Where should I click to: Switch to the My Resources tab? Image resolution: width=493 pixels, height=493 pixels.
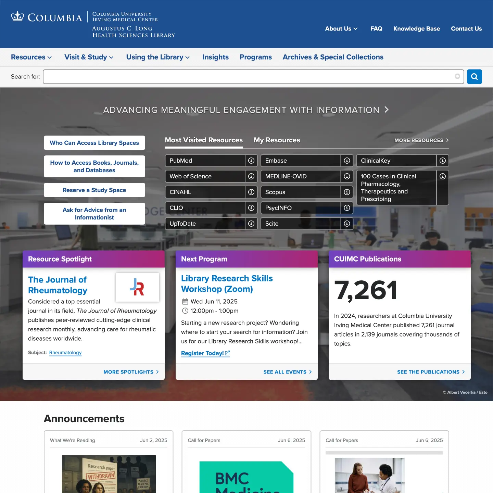pos(277,140)
